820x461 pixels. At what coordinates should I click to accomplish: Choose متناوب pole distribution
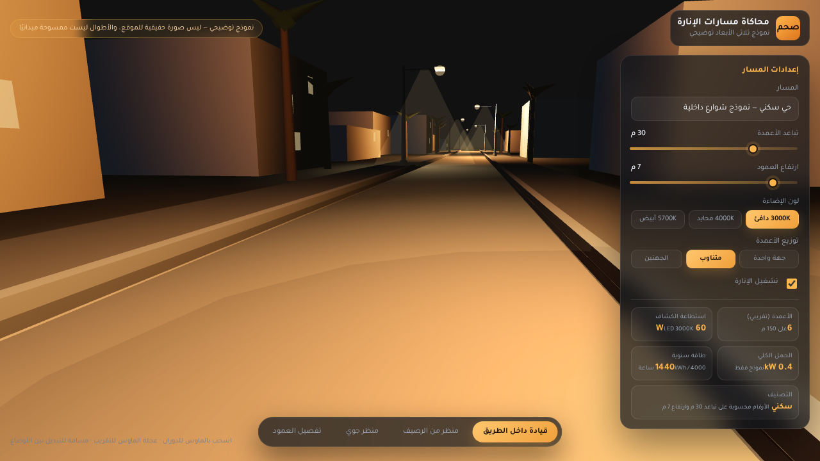point(710,259)
